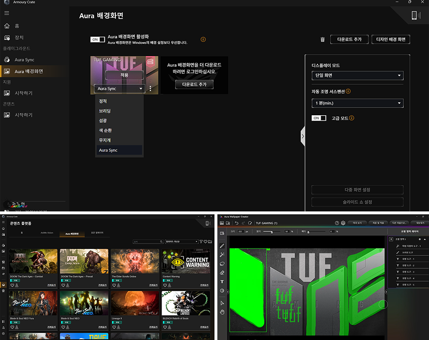This screenshot has width=429, height=340.
Task: Switch to the AniMe Vision tab in 콘텐츠 플랫폼
Action: click(47, 233)
